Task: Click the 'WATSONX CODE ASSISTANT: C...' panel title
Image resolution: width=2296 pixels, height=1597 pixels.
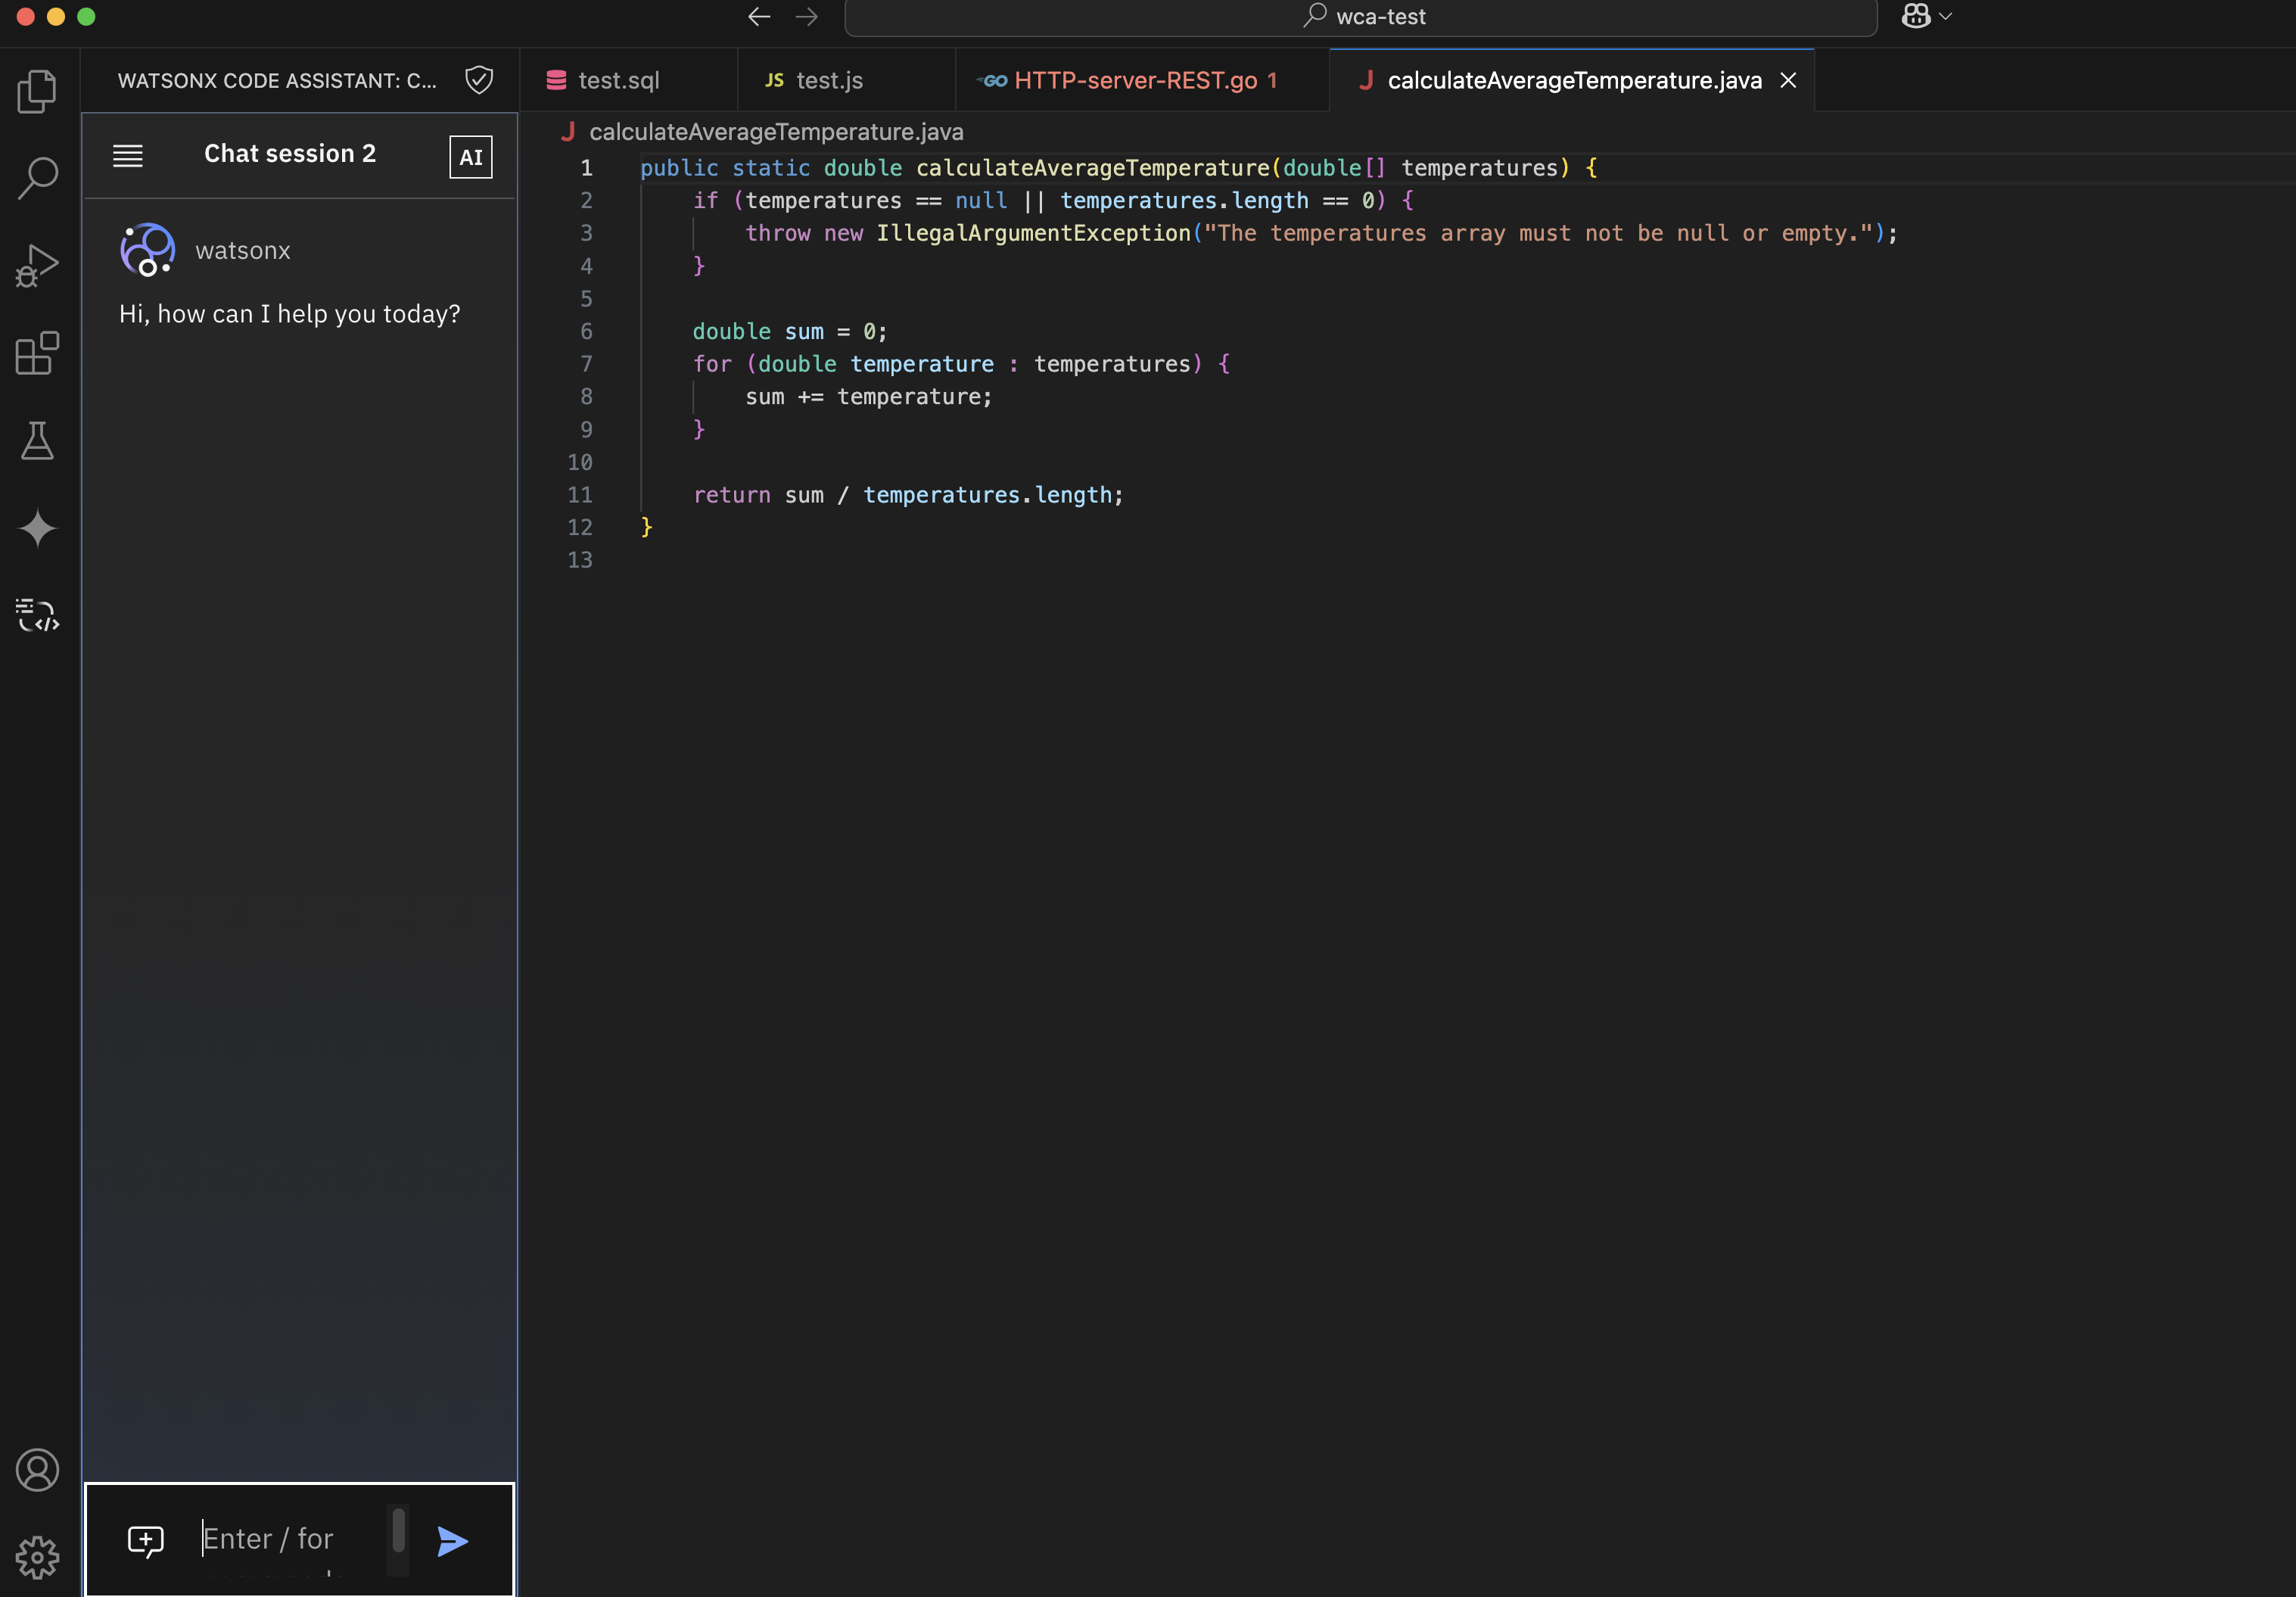Action: [x=277, y=80]
